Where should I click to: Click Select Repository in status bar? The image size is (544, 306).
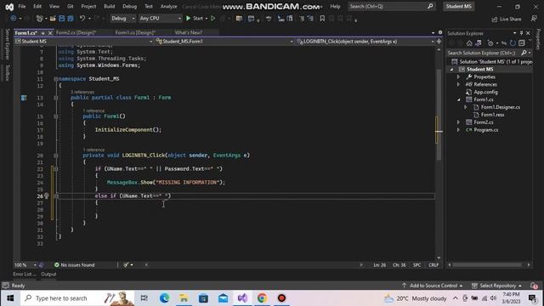pyautogui.click(x=496, y=286)
